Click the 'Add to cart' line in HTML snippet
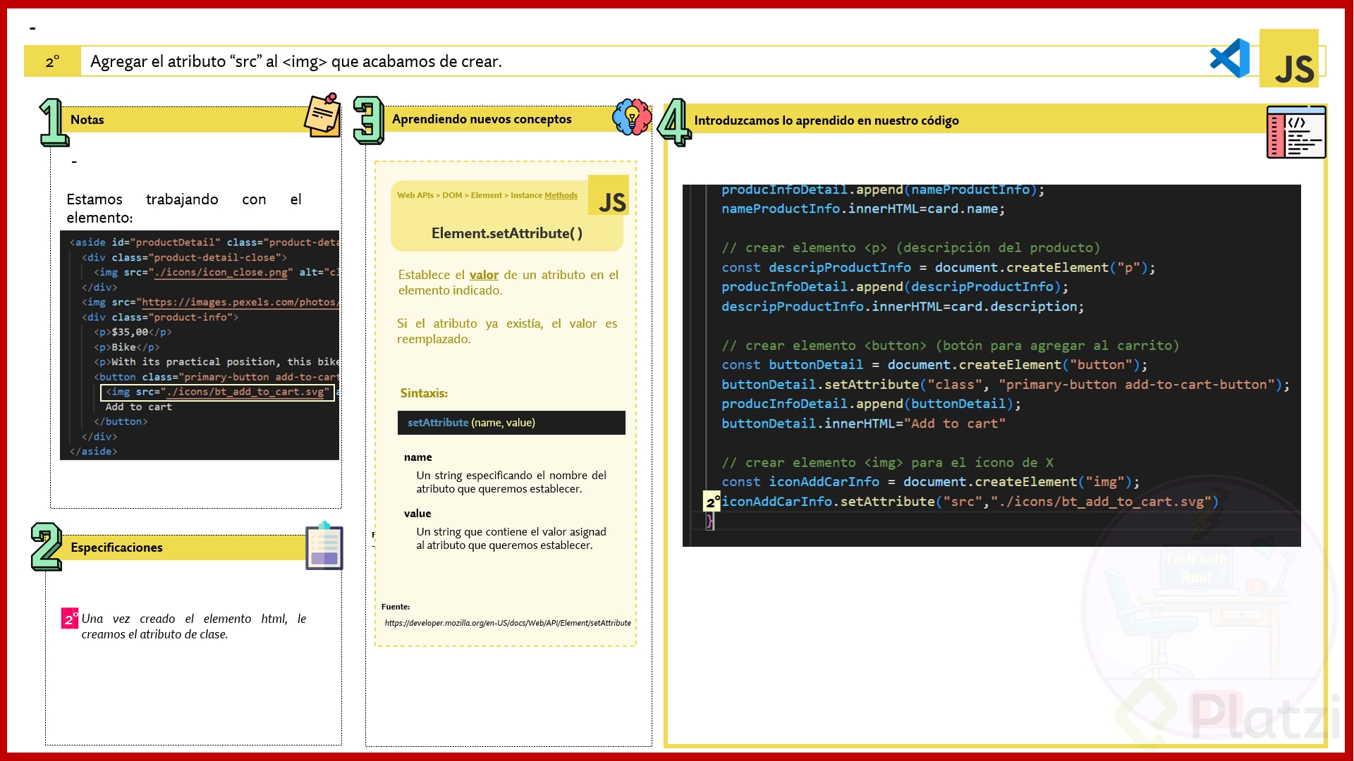This screenshot has height=761, width=1354. pyautogui.click(x=139, y=407)
